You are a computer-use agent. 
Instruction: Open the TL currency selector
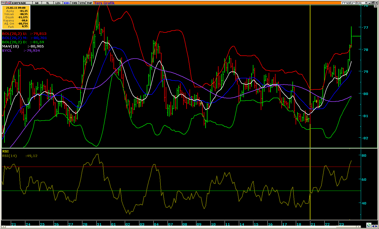point(48,3)
